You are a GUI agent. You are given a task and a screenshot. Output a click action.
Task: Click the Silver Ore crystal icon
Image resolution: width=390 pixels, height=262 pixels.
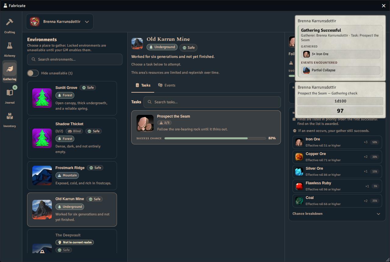299,172
